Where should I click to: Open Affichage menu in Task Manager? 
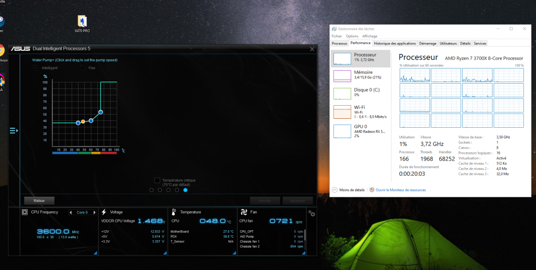(370, 36)
